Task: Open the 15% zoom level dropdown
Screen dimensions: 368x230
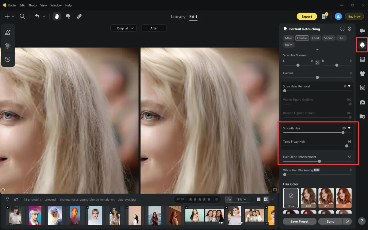Action: click(x=241, y=199)
